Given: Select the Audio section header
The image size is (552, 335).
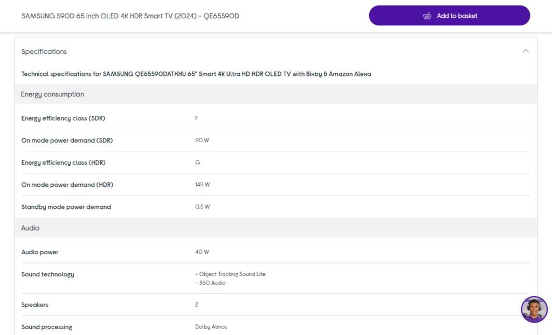Looking at the screenshot, I should 30,228.
